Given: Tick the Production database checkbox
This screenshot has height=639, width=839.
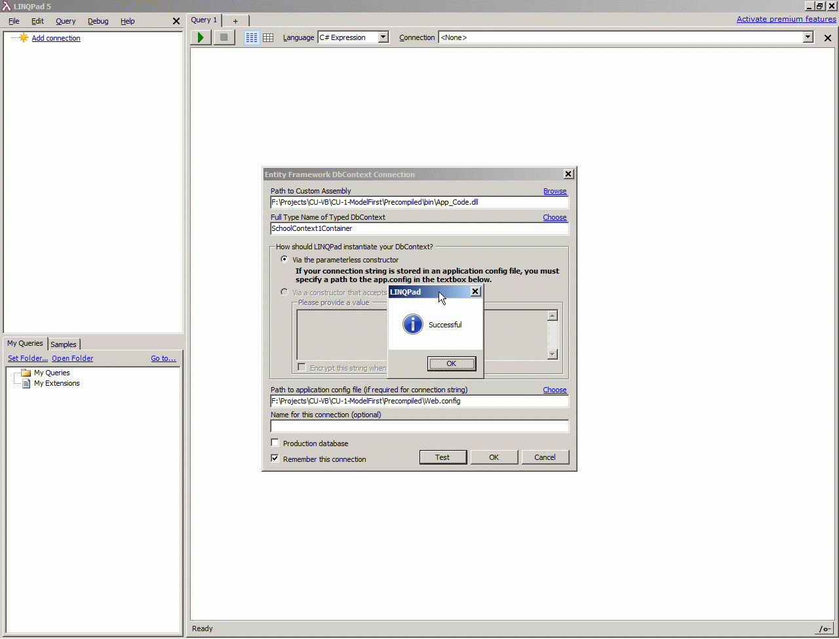Looking at the screenshot, I should click(275, 443).
